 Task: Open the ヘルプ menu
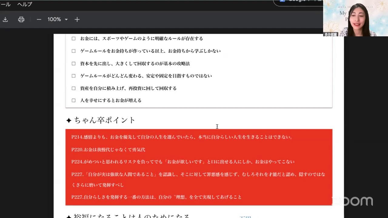25,4
